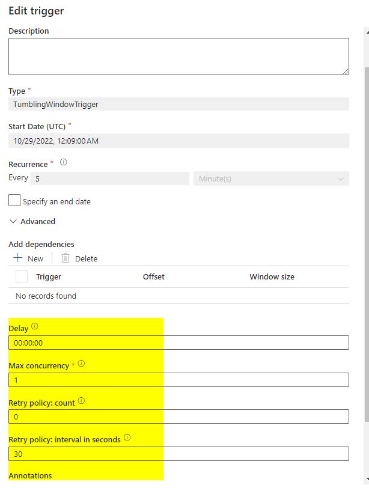The width and height of the screenshot is (369, 488).
Task: Click the plus icon beside New
Action: 18,258
